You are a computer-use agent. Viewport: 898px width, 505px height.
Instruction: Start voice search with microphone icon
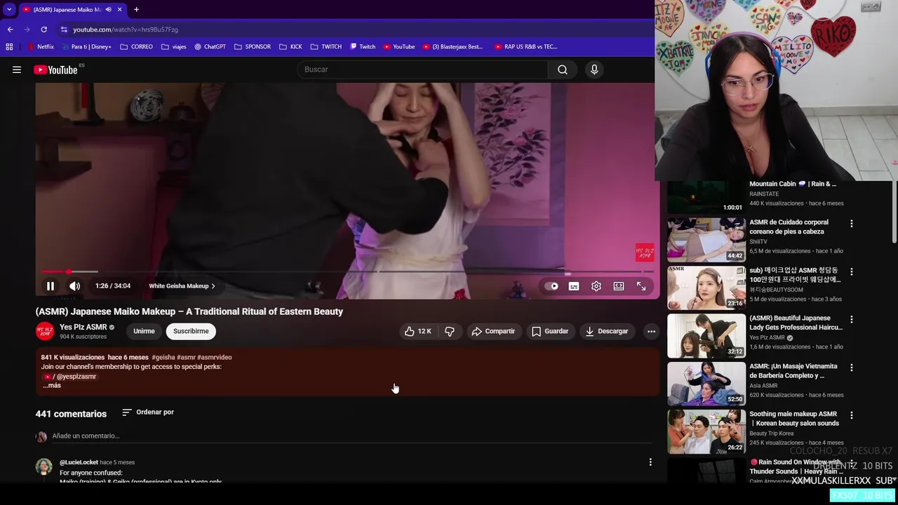coord(594,69)
